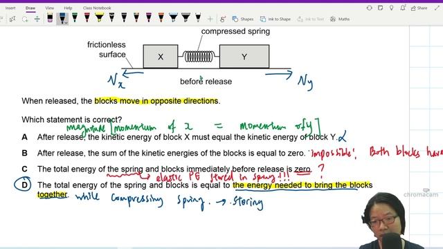Click the option B letter label
This screenshot has width=443, height=249.
[25, 153]
